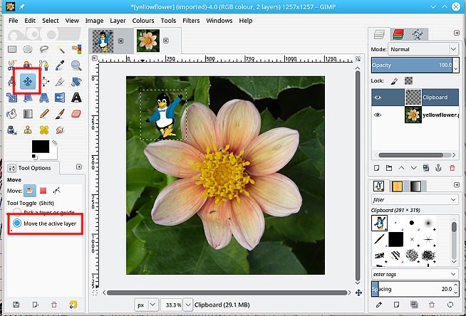
Task: Switch to the Channels tab
Action: (398, 34)
